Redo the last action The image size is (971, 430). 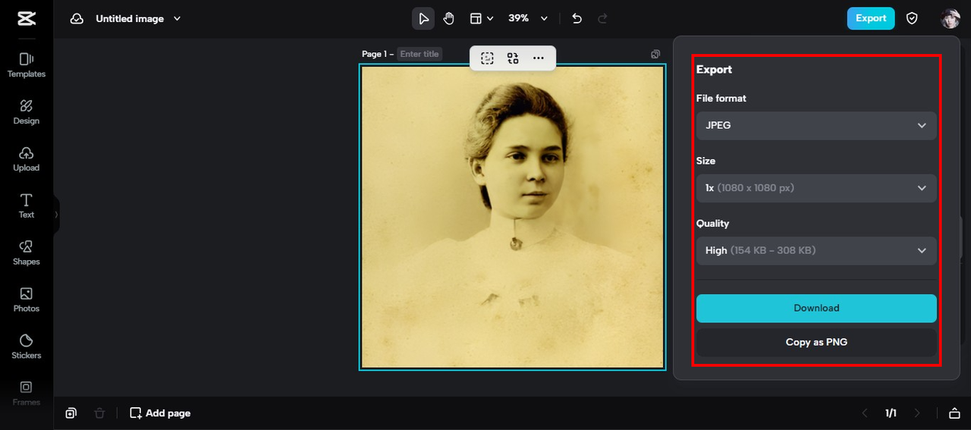point(603,18)
